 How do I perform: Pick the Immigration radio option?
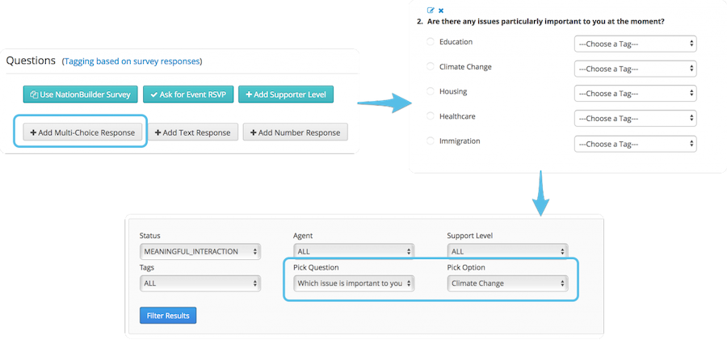click(431, 140)
